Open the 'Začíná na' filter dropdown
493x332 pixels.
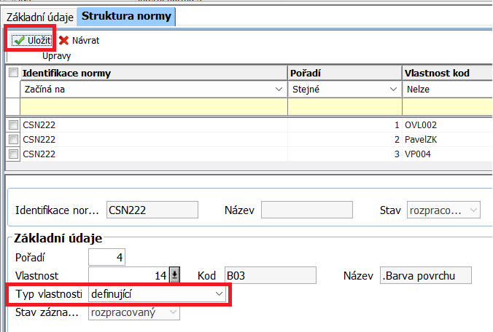[x=279, y=90]
